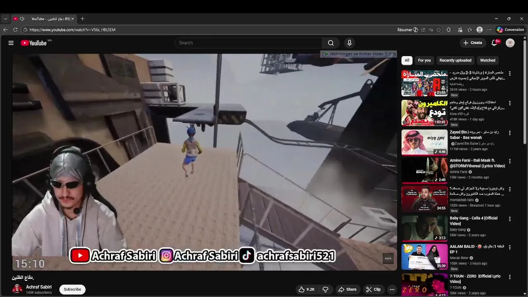Select the Watched filter chip
This screenshot has width=528, height=297.
click(x=488, y=60)
